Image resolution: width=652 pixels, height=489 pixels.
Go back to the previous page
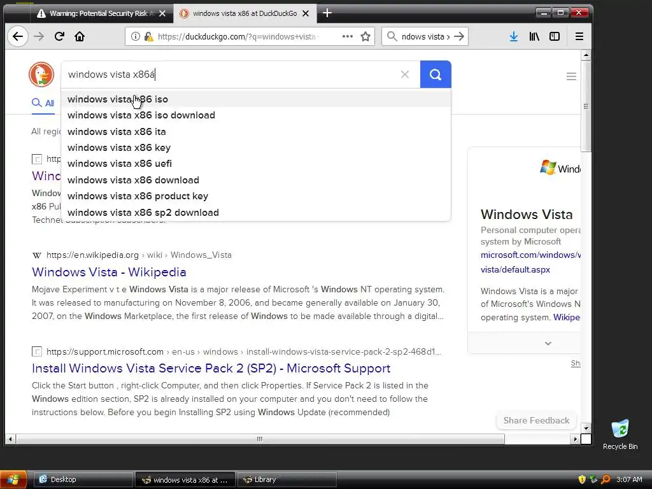click(x=18, y=36)
